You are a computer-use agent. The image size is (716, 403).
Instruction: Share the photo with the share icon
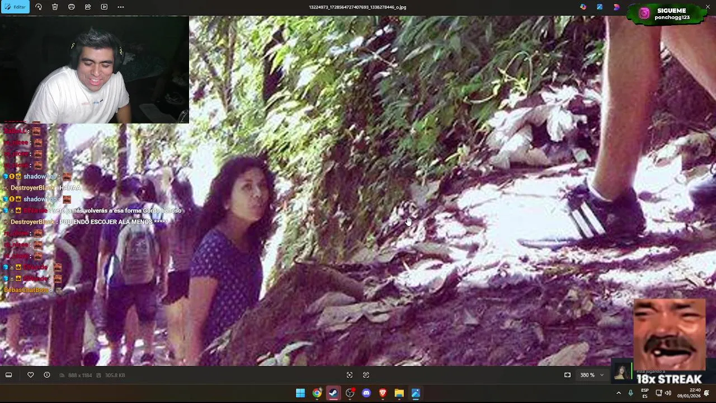(88, 7)
